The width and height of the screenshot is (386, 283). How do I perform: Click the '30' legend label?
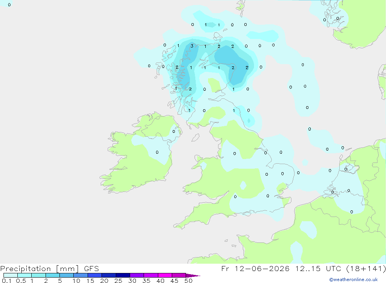(132, 281)
